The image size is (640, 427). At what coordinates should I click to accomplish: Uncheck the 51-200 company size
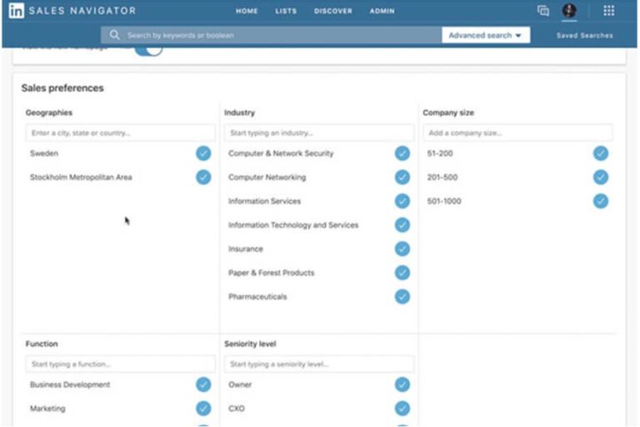point(600,153)
